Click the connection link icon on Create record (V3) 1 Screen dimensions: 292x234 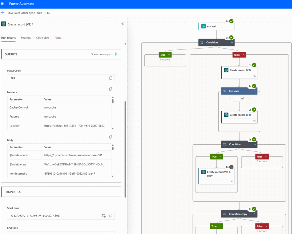click(254, 121)
